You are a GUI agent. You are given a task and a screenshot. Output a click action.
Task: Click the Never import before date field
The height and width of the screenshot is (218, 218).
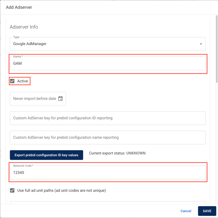38,99
